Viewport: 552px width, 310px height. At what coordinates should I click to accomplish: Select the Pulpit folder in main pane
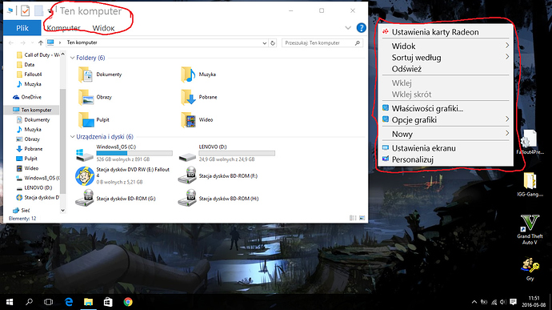tap(94, 120)
